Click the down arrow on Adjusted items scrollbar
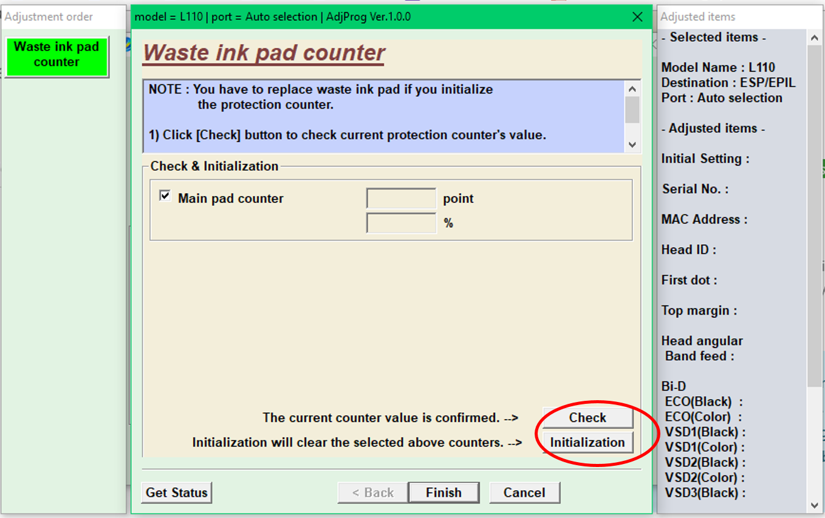 click(x=815, y=505)
